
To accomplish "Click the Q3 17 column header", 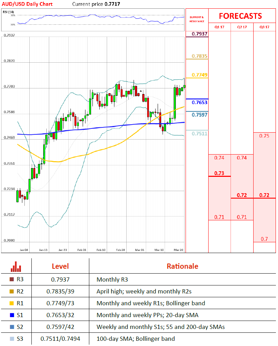I will [264, 27].
